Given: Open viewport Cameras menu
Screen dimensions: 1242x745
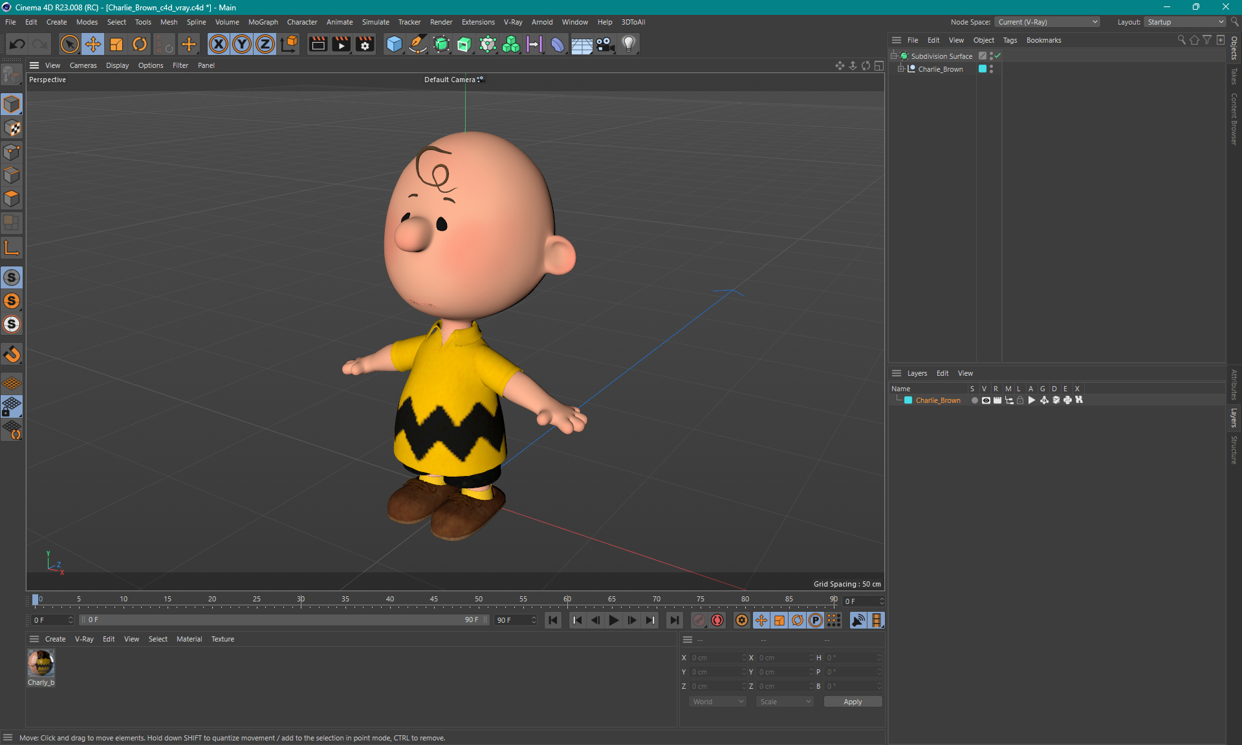Looking at the screenshot, I should (x=83, y=65).
